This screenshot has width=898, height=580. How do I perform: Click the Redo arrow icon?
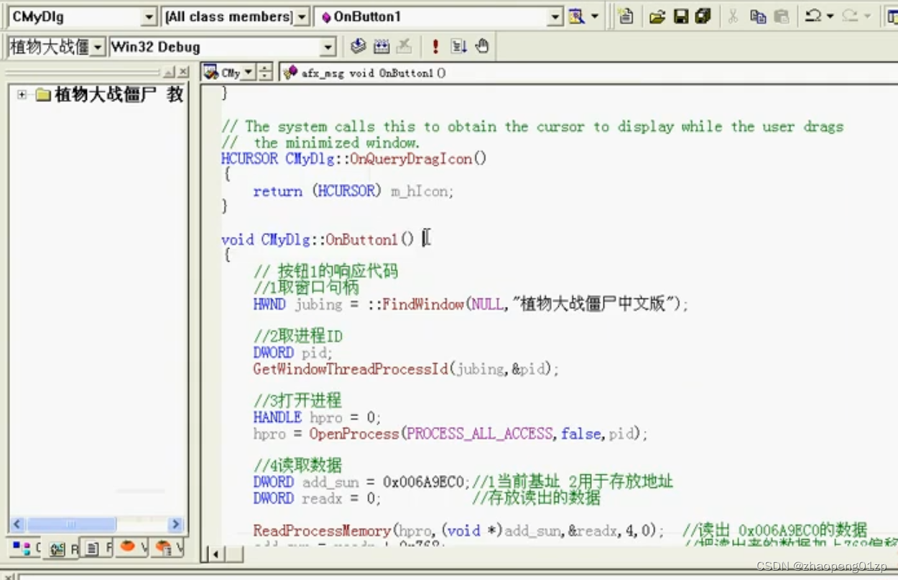(850, 17)
